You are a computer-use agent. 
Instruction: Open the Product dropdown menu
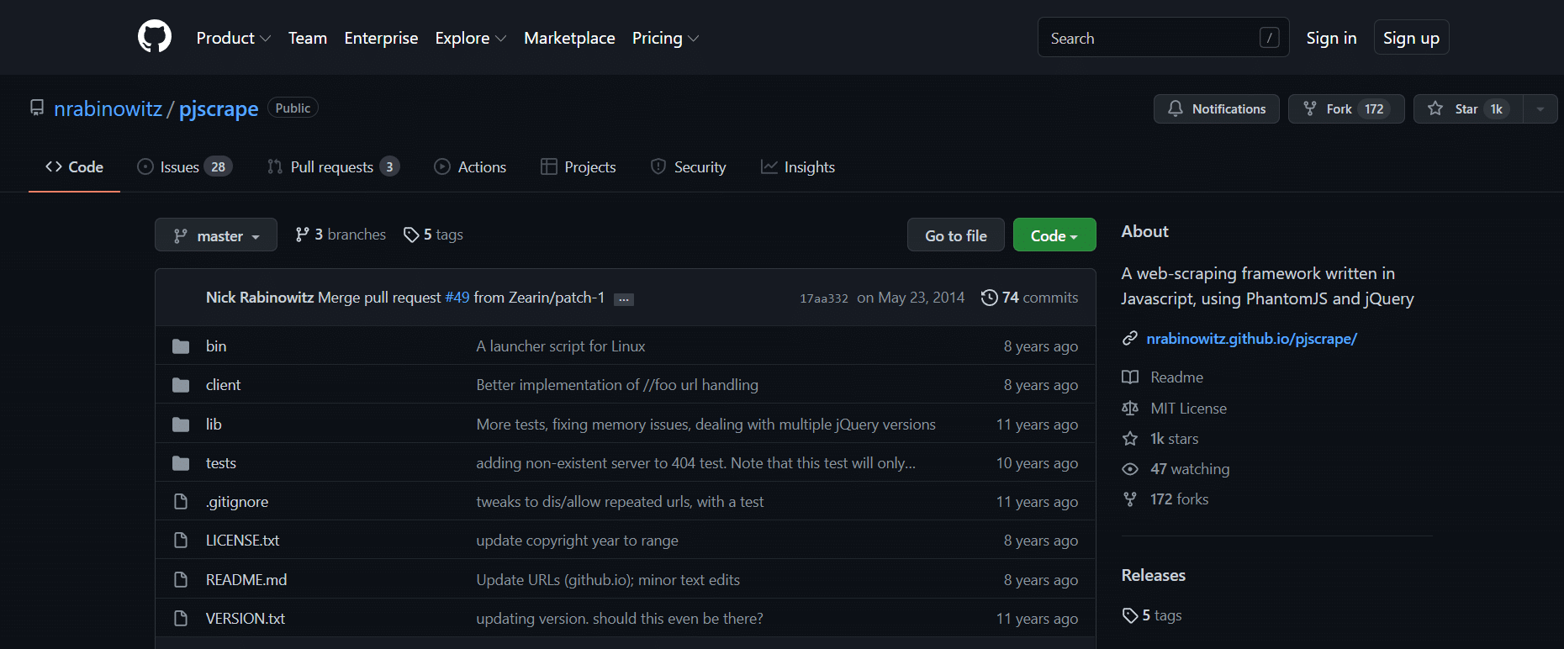click(x=234, y=38)
